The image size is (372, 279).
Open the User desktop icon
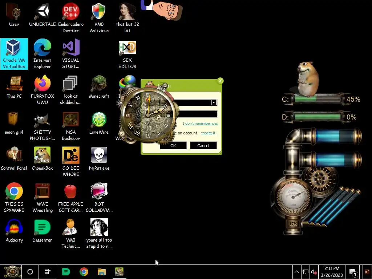[14, 15]
